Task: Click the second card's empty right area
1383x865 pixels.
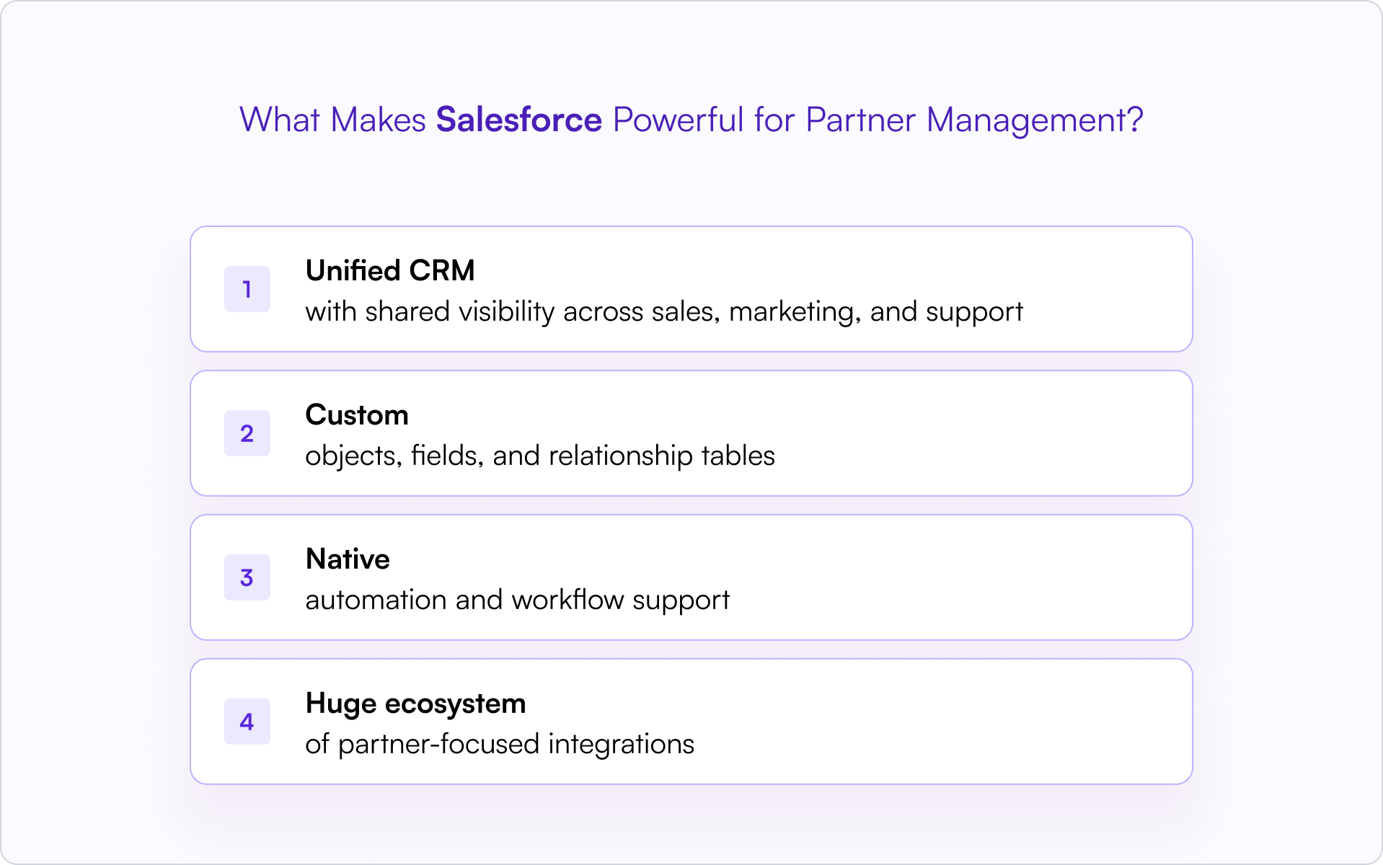Action: tap(984, 433)
